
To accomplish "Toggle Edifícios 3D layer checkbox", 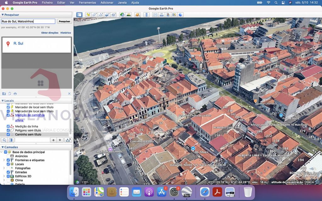I will pos(8,176).
